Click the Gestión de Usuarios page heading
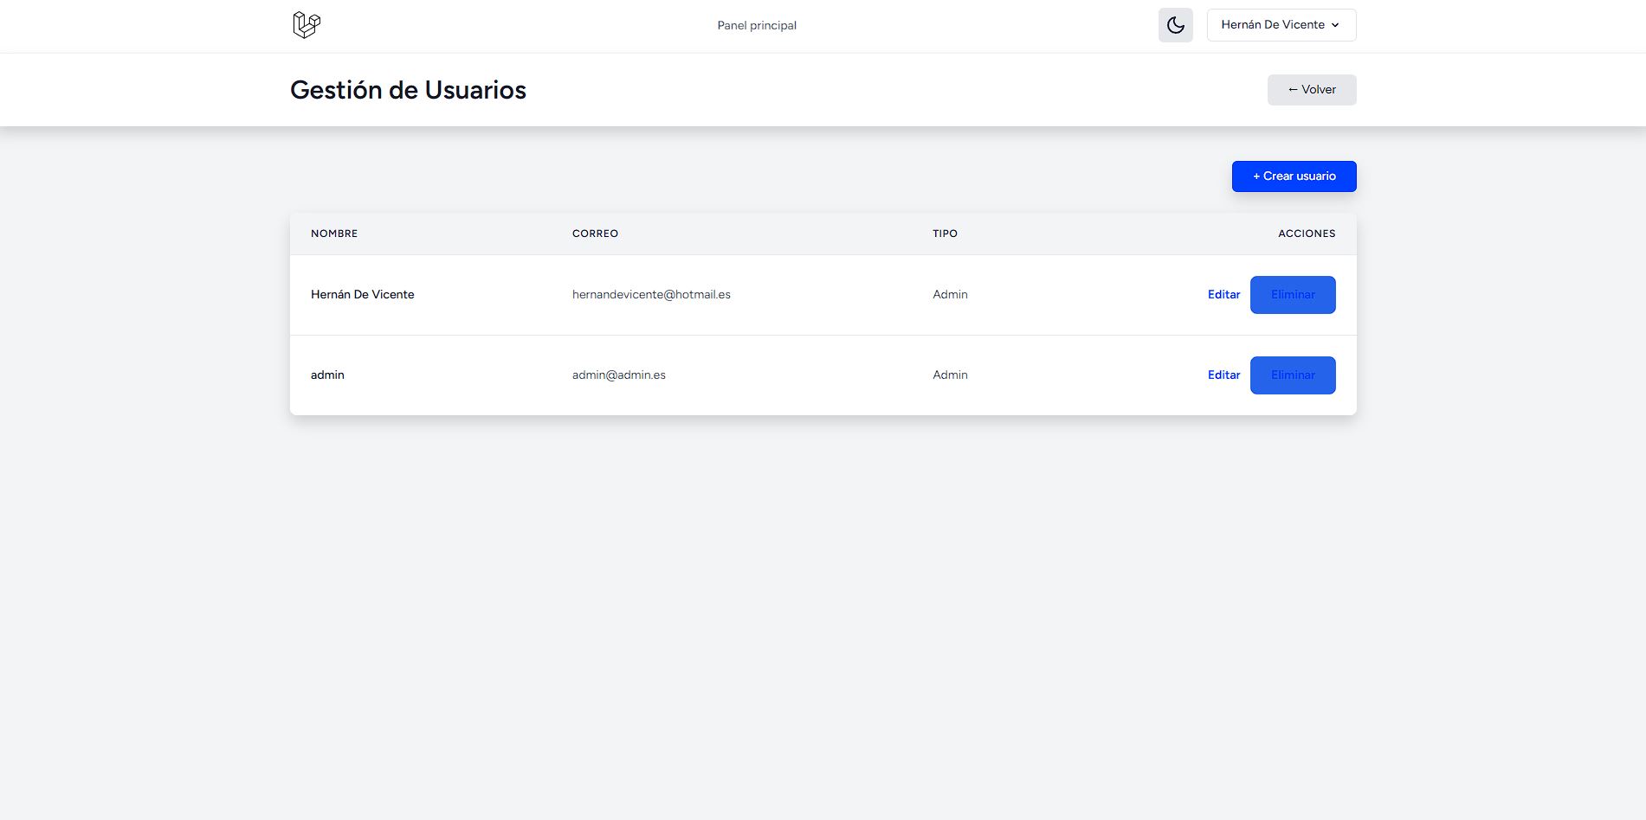 (408, 90)
